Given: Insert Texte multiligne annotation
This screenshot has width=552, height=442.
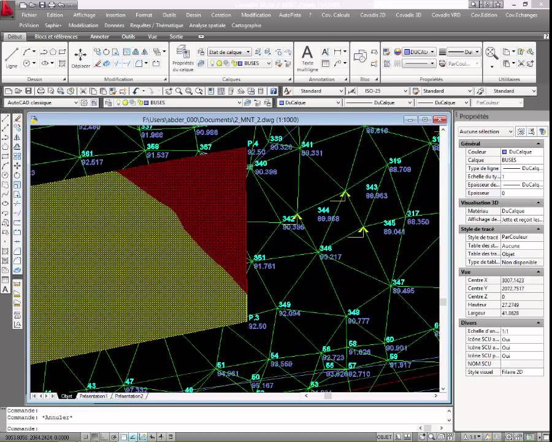Looking at the screenshot, I should 307,58.
